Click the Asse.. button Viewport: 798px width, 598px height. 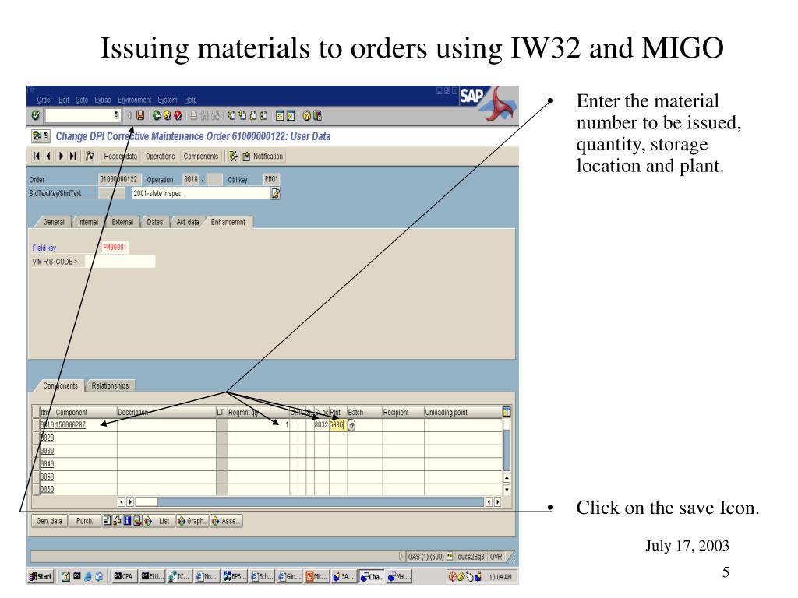pos(226,521)
